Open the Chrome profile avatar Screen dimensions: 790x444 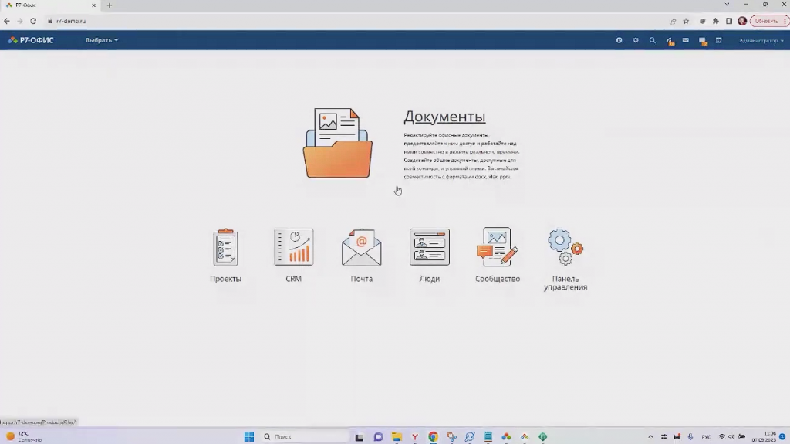click(742, 21)
